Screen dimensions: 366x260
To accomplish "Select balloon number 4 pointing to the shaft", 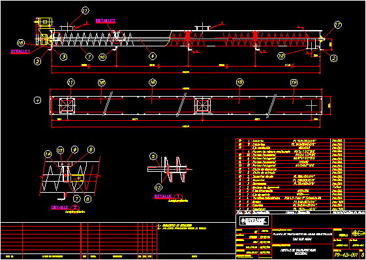I will (x=152, y=56).
